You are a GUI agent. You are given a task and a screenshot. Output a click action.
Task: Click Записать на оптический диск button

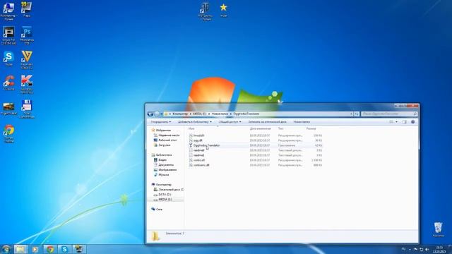click(267, 122)
